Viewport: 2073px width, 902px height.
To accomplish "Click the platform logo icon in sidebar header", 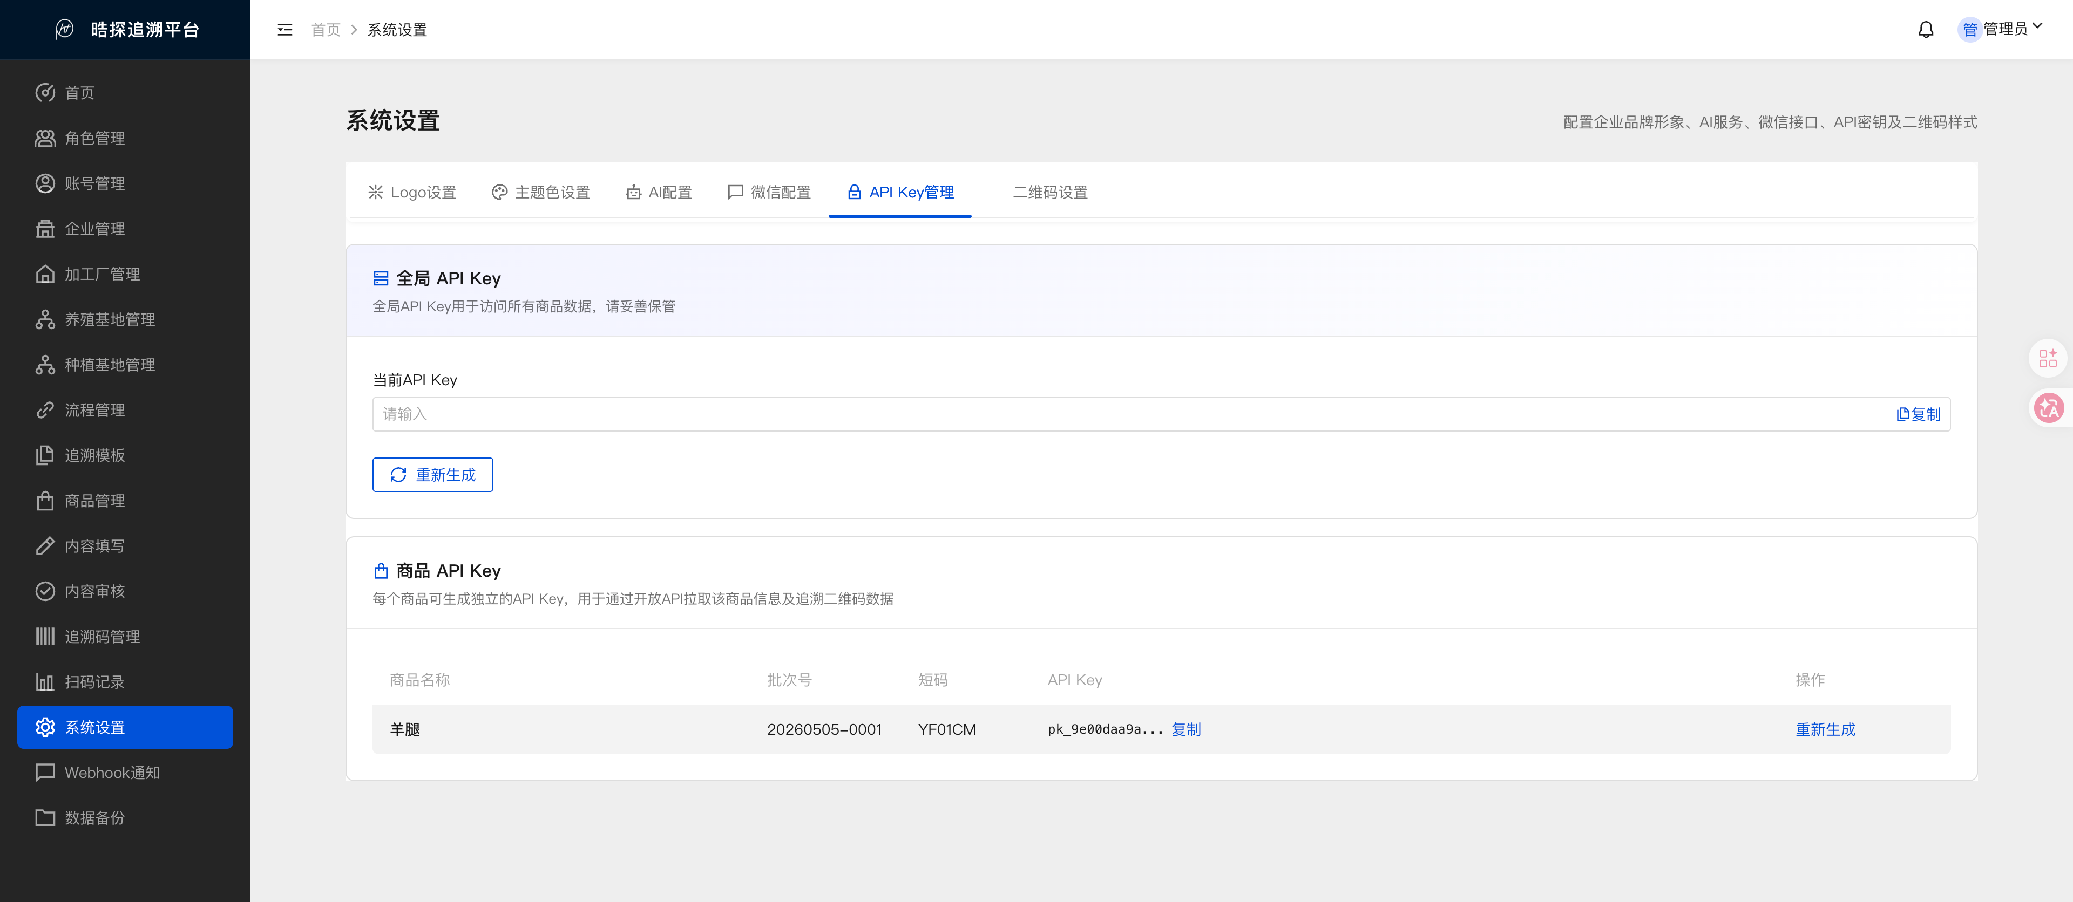I will [64, 30].
